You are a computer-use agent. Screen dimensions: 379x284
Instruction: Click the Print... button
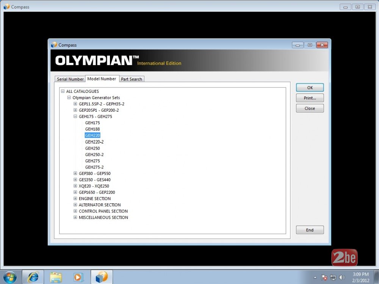click(310, 98)
